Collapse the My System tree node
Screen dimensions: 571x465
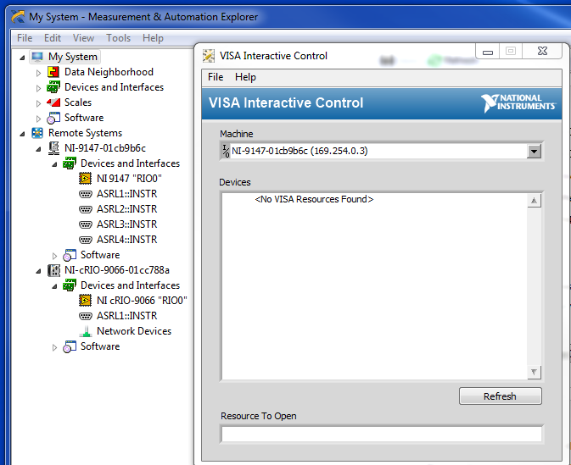22,58
